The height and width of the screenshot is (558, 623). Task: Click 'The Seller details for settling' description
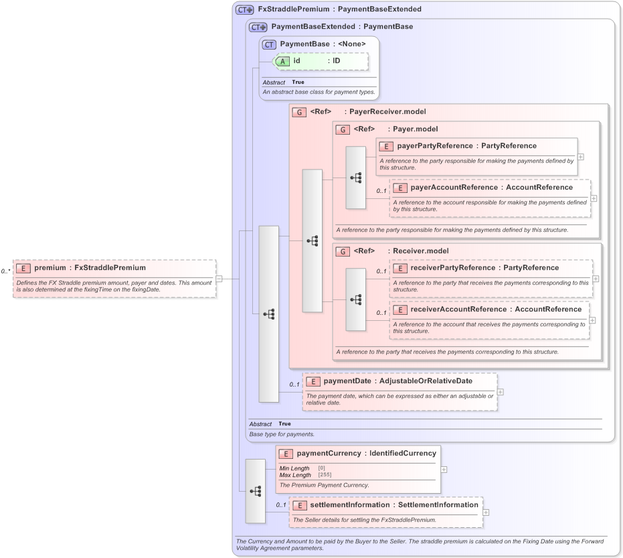click(364, 520)
